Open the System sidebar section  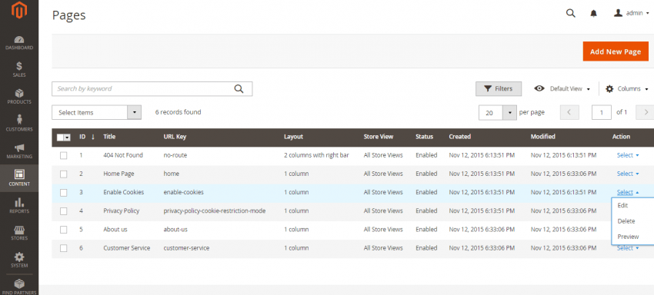coord(19,260)
